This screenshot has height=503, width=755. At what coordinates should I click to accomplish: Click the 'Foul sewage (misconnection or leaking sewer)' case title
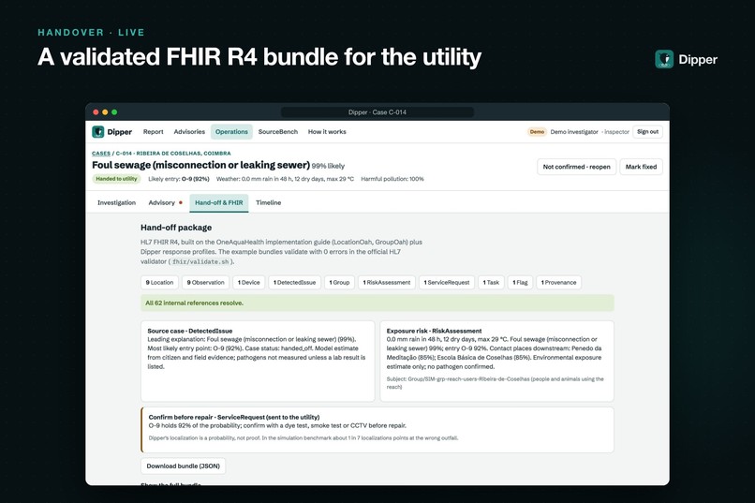tap(200, 165)
